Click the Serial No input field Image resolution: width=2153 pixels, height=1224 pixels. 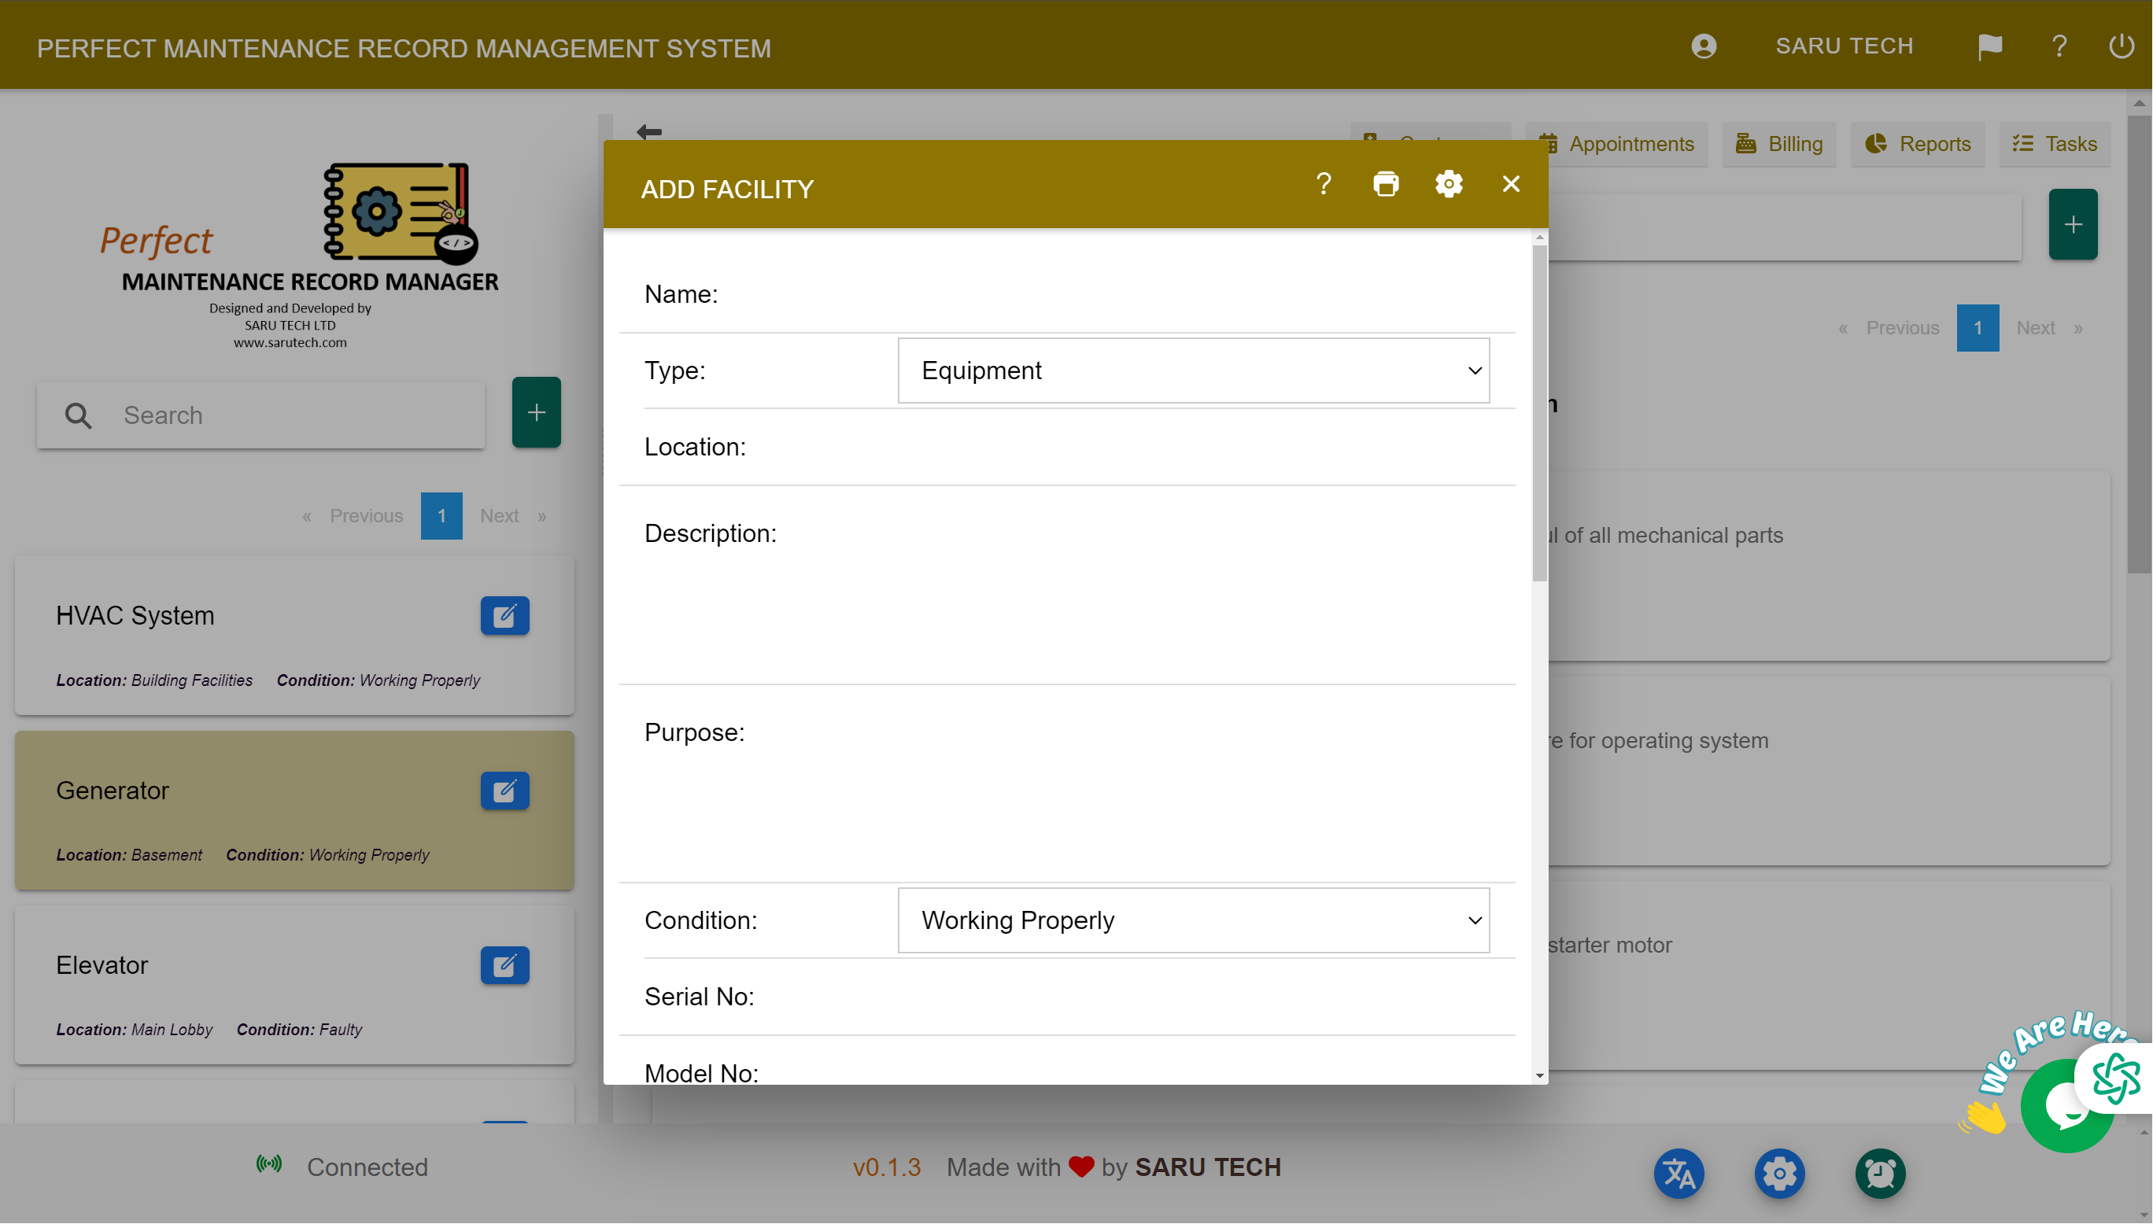click(1194, 997)
